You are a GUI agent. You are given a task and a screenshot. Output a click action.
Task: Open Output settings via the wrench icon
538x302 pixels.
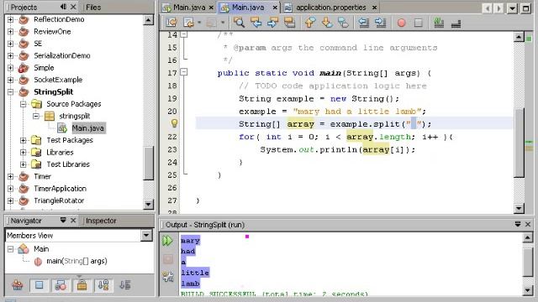click(168, 277)
